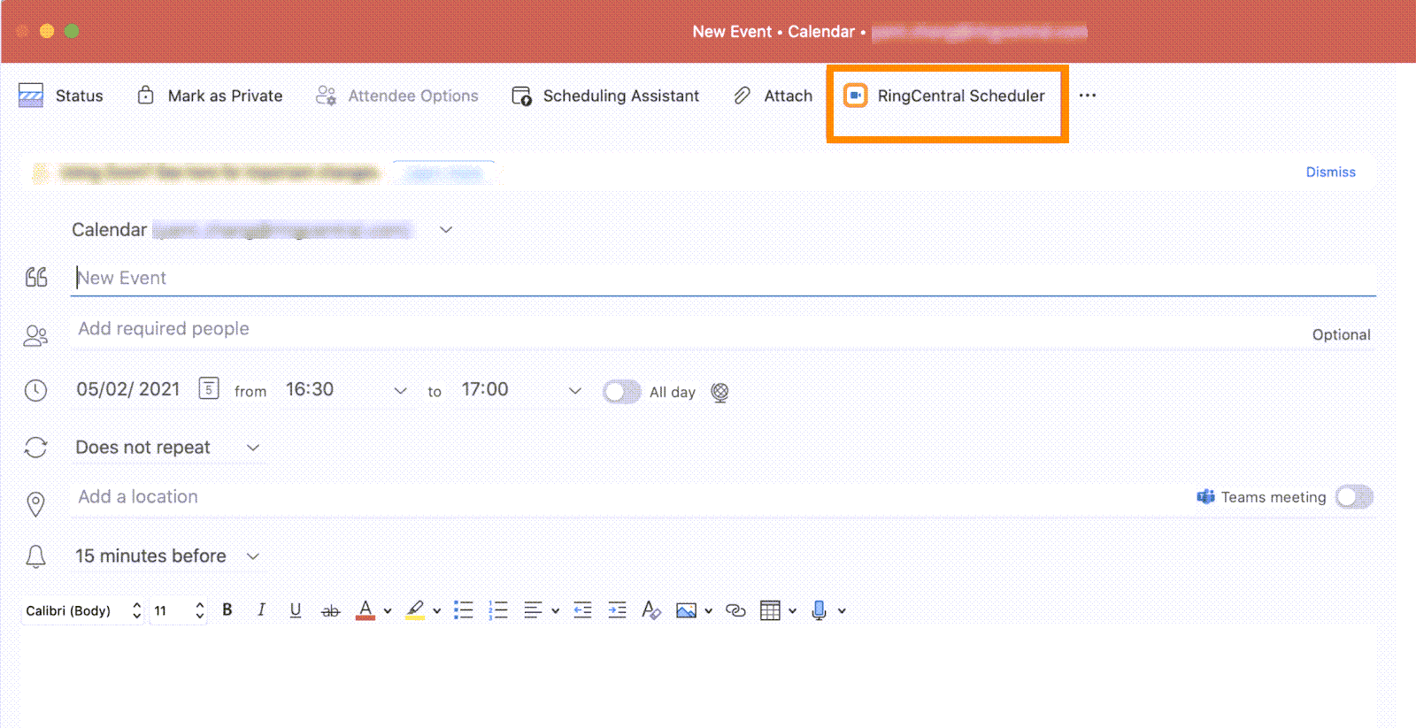Open the 15 minutes before reminder dropdown
Screen dimensions: 1416x728
253,556
